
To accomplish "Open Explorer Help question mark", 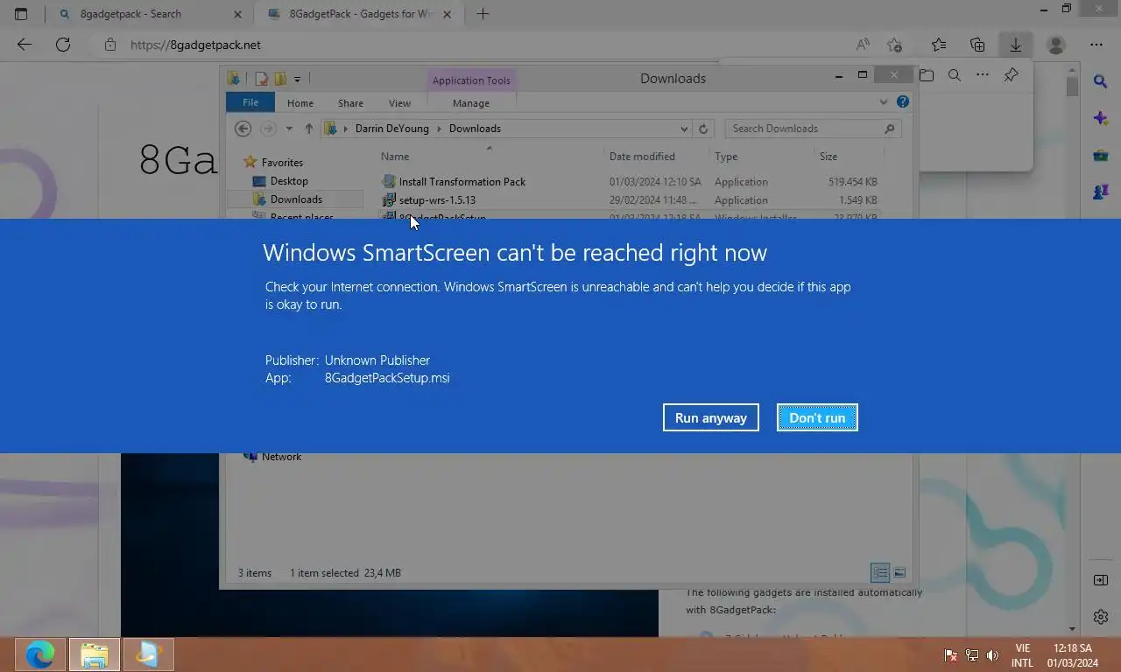I will point(903,101).
